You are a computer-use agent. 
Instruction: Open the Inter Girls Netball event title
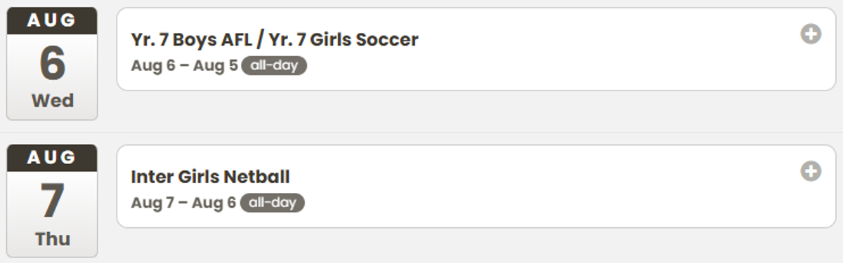coord(210,177)
